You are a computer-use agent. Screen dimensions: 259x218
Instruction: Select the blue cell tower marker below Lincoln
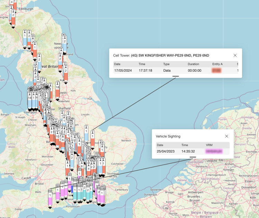[86, 134]
